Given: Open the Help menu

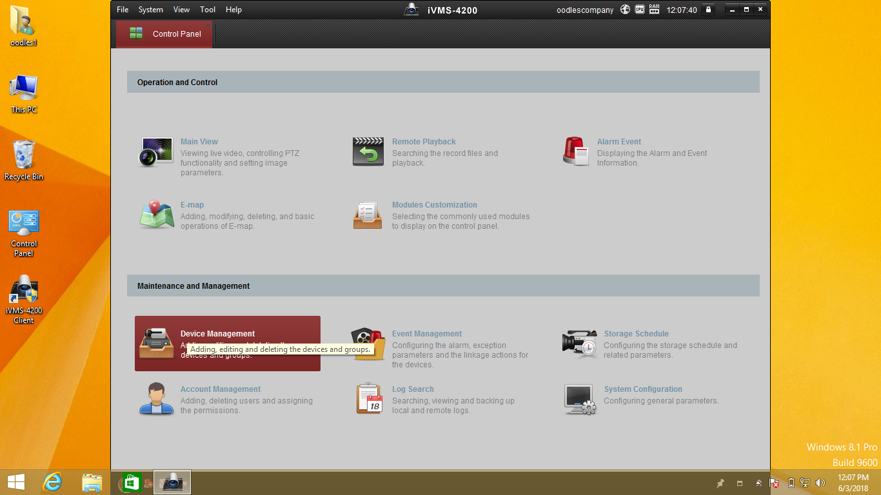Looking at the screenshot, I should click(x=233, y=10).
